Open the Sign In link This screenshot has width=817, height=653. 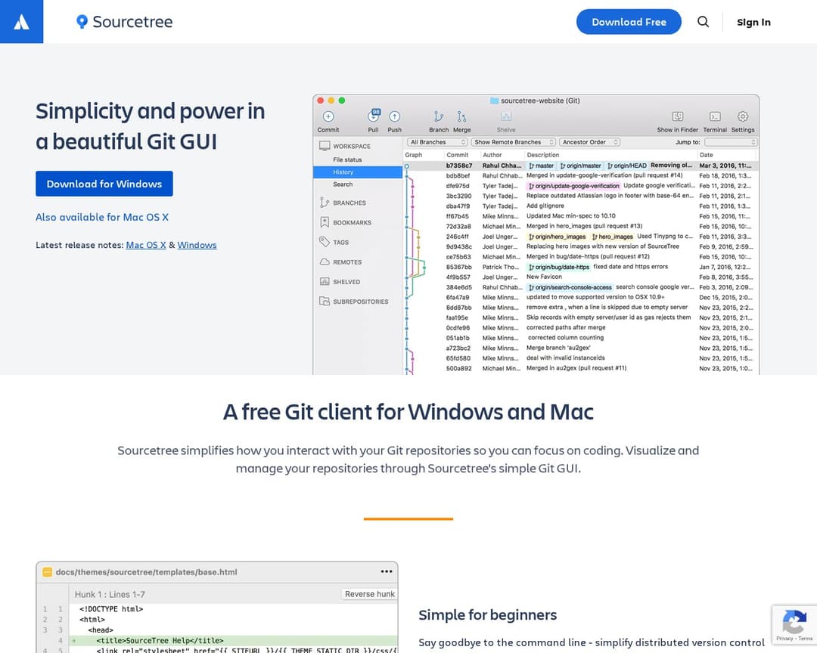753,23
